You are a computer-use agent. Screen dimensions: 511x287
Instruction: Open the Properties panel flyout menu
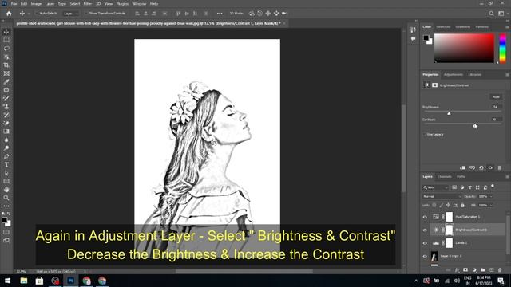pos(507,74)
